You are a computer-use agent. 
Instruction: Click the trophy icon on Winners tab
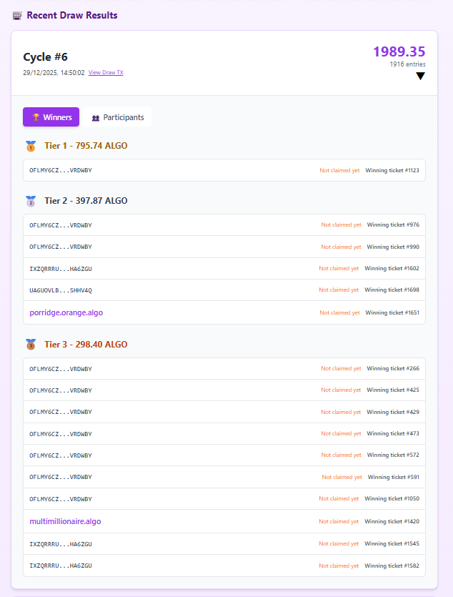tap(36, 117)
